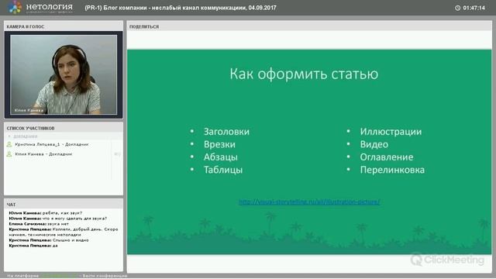Screen dimensions: 496x279
Task: Click the Заголовки bullet on the slide
Action: coord(226,132)
